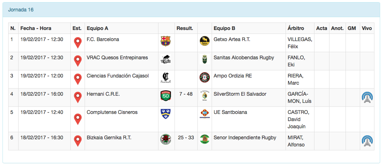The width and height of the screenshot is (383, 165).
Task: Click the Complutense Cisneros team shield
Action: [166, 114]
